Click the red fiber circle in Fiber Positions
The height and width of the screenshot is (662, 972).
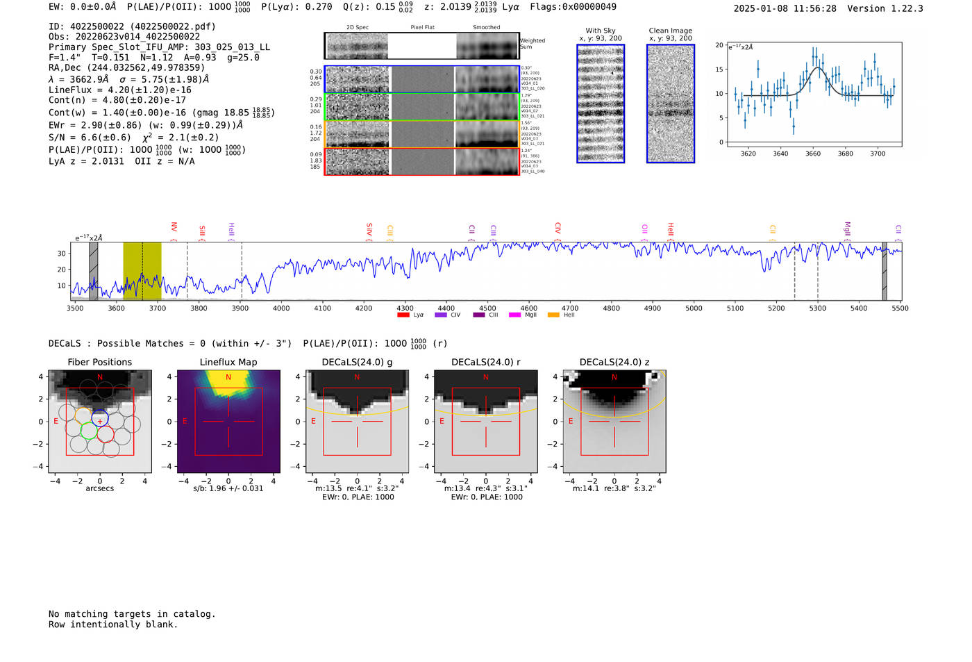pyautogui.click(x=106, y=434)
